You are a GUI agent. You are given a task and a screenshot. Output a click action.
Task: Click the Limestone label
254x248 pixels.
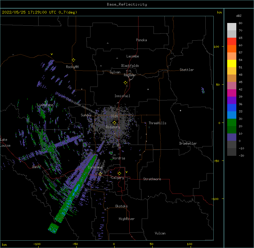click(x=45, y=105)
